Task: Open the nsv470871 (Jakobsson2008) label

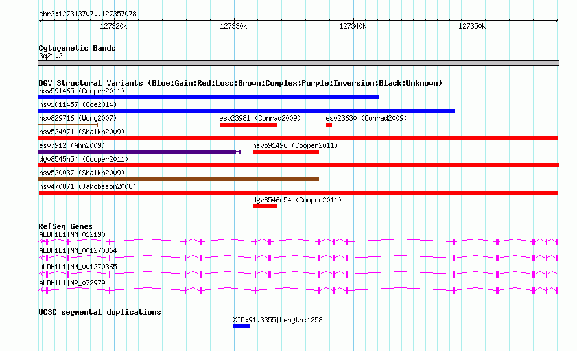Action: [88, 186]
